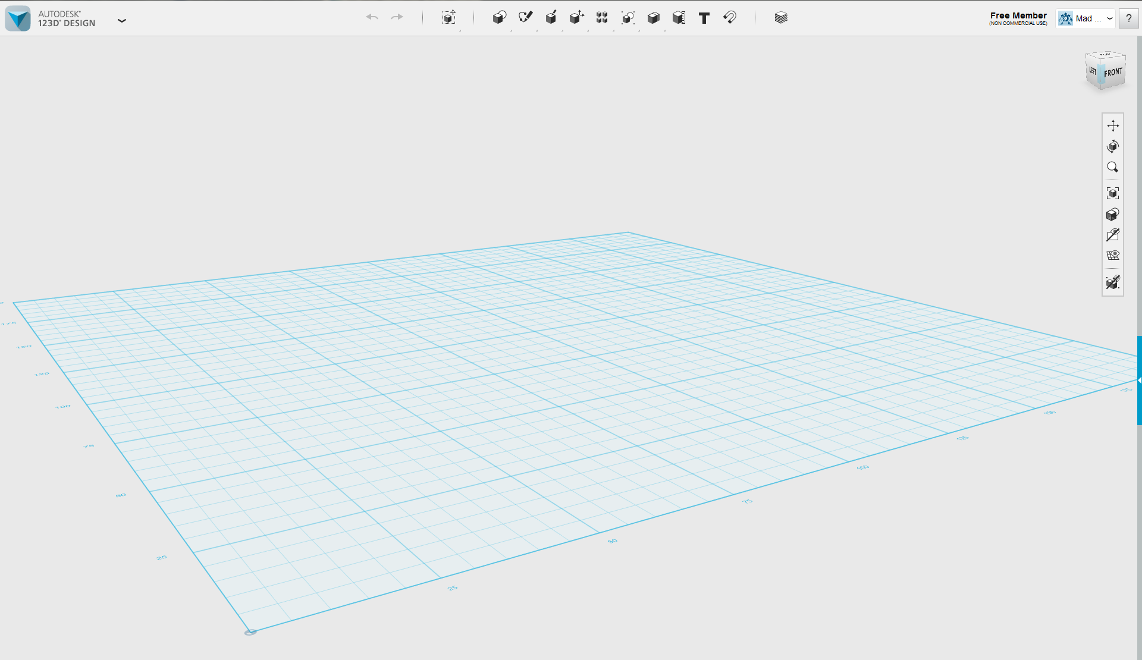Open the Primitives tool
This screenshot has height=660, width=1142.
tap(500, 18)
